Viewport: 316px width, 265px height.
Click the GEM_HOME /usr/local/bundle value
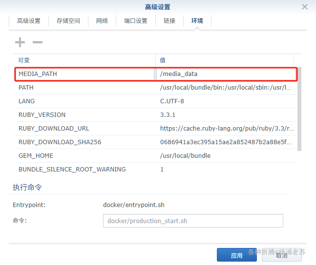[185, 156]
